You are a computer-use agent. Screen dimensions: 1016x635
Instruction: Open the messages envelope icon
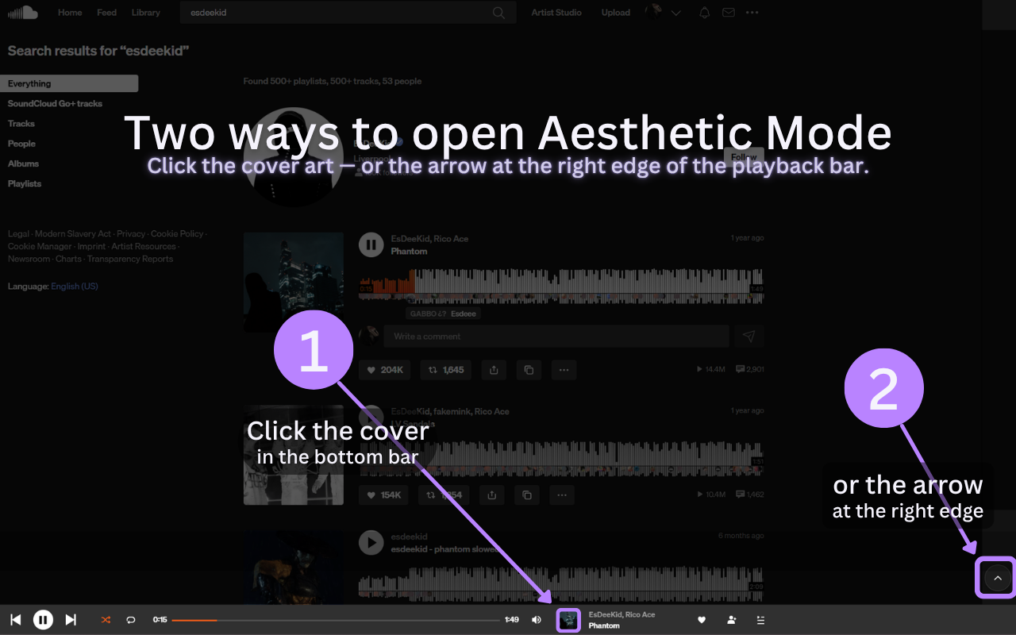pyautogui.click(x=728, y=13)
